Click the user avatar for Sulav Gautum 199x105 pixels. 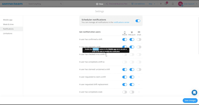[x=180, y=4]
